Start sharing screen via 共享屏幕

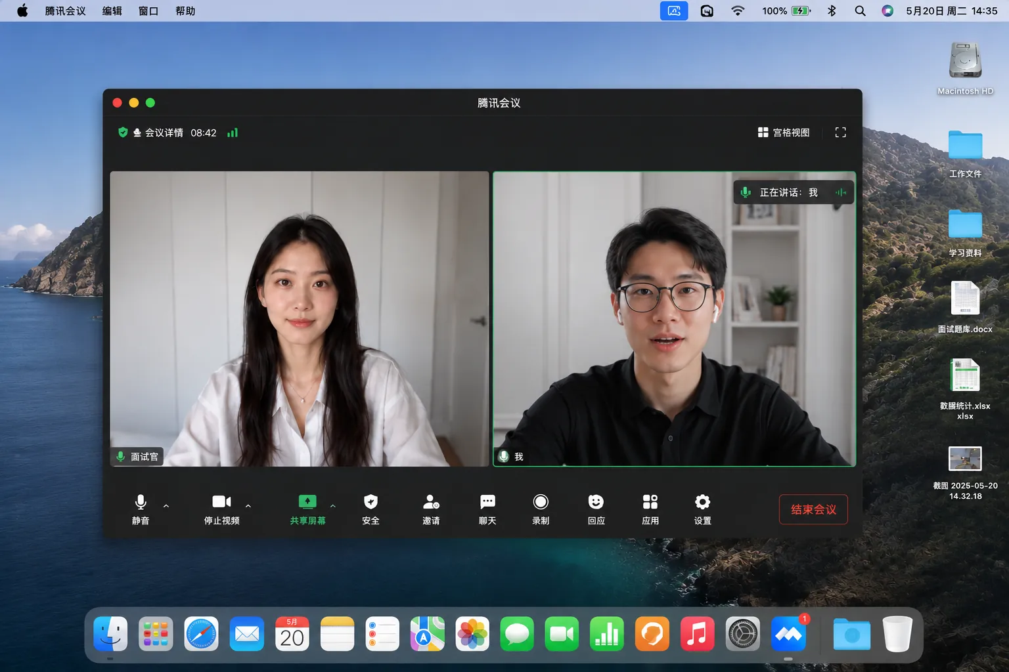point(307,509)
